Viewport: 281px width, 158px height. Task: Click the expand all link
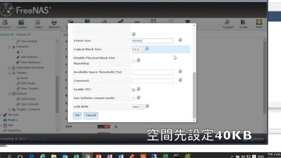pyautogui.click(x=7, y=34)
